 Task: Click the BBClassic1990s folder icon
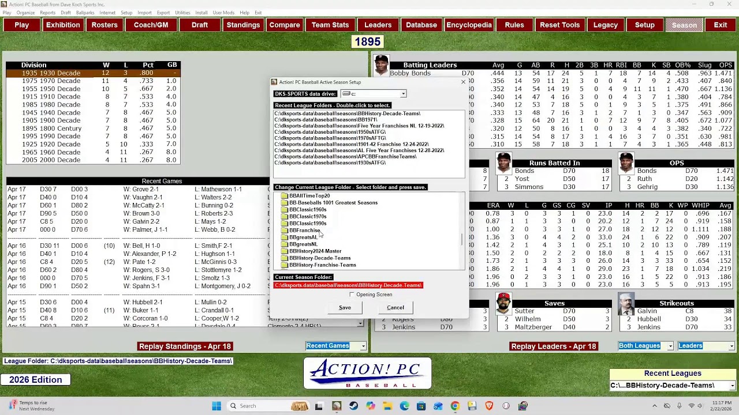point(284,224)
